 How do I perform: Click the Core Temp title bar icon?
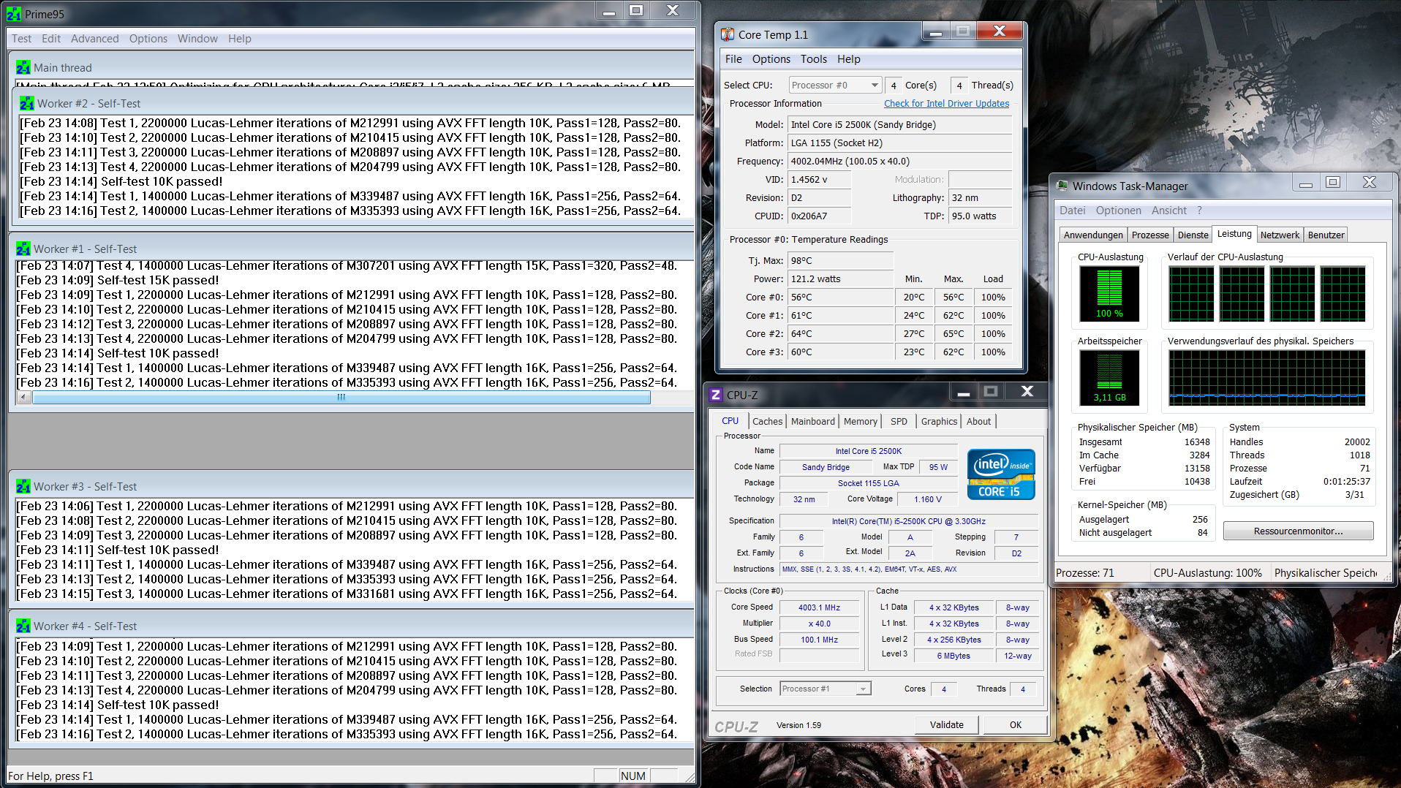[728, 34]
